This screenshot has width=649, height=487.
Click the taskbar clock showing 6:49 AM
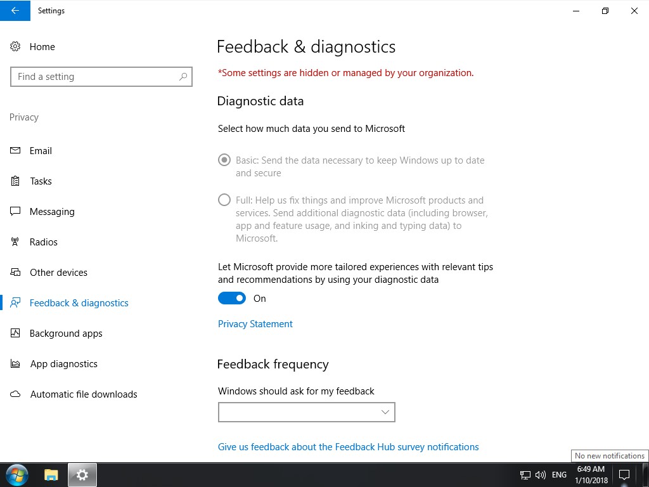(x=591, y=475)
